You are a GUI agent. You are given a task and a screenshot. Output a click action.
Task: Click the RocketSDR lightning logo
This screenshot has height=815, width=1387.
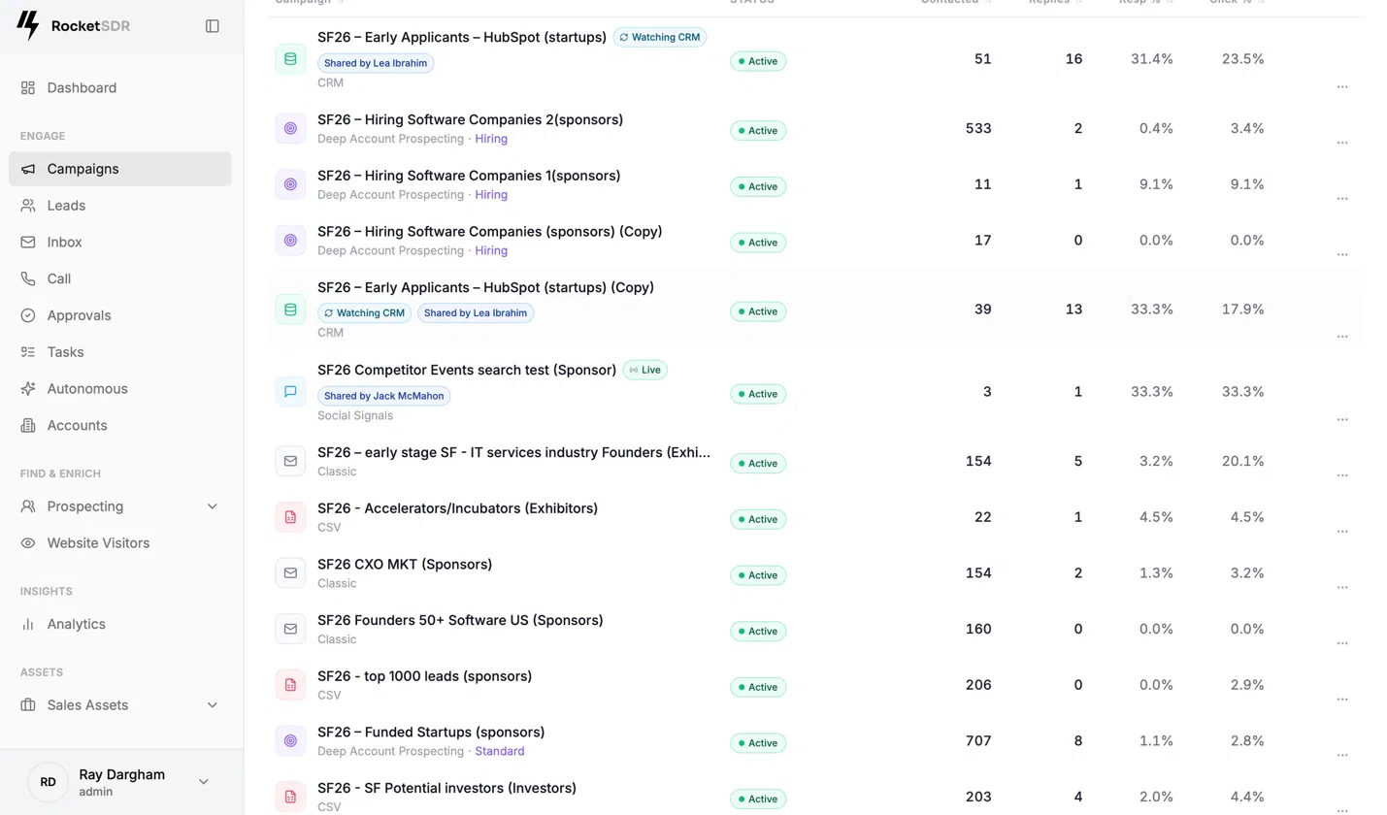[x=28, y=26]
